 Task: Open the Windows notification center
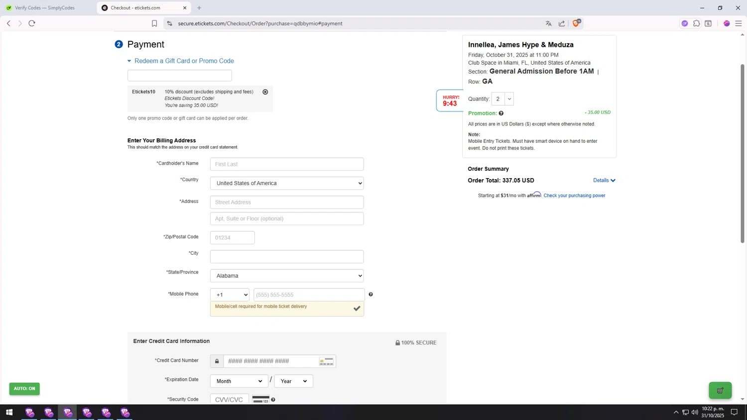pos(734,412)
